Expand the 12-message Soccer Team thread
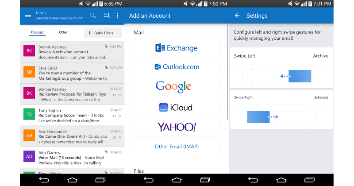 tap(117, 116)
